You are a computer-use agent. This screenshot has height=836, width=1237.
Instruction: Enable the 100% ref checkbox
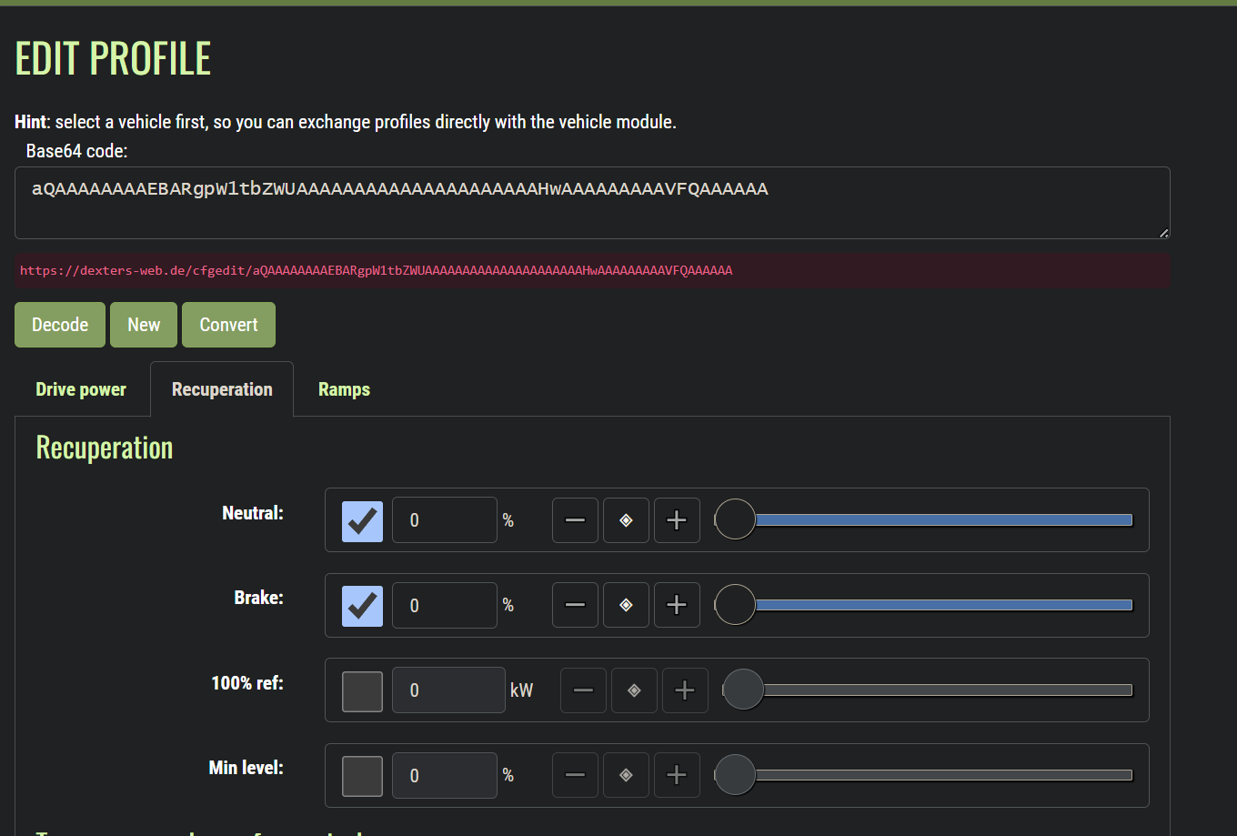[362, 690]
